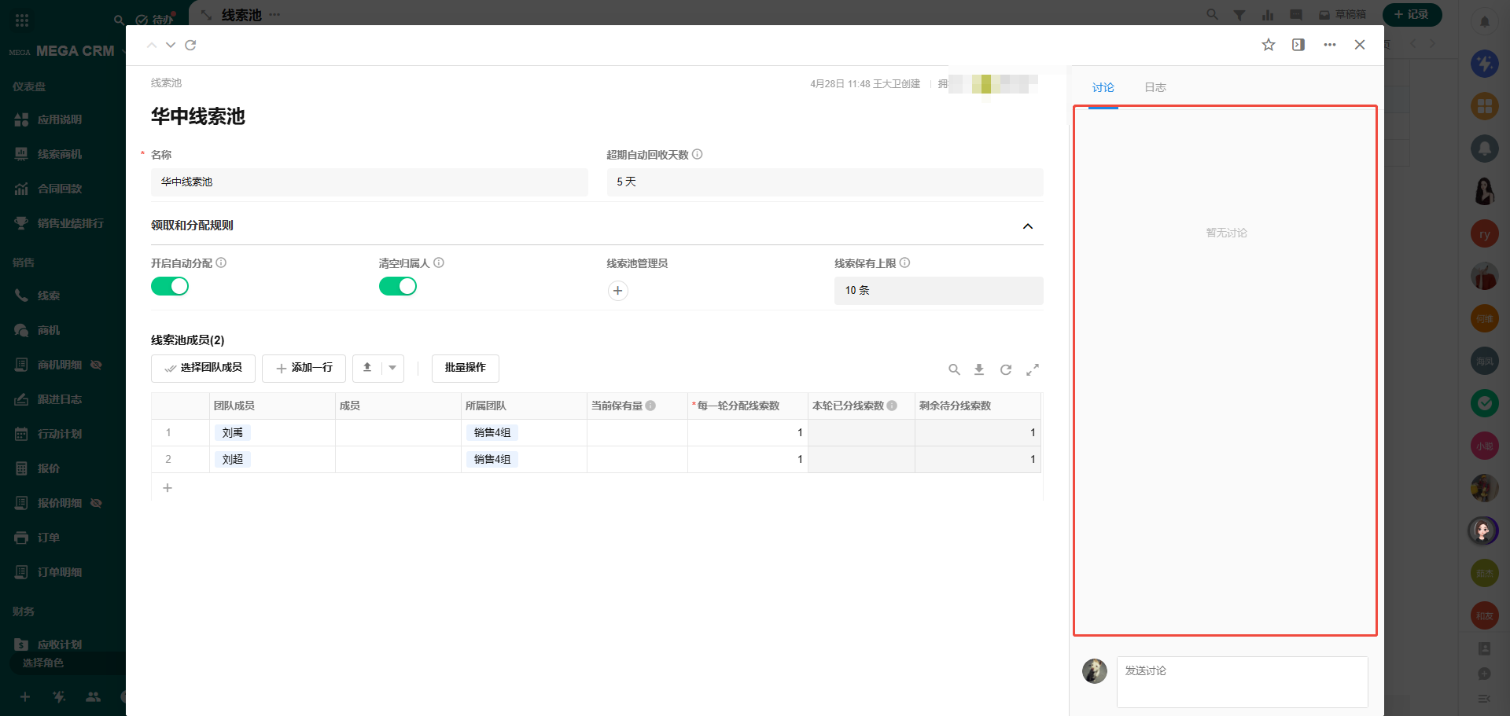Refresh the member table list
This screenshot has height=716, width=1510.
click(1006, 369)
